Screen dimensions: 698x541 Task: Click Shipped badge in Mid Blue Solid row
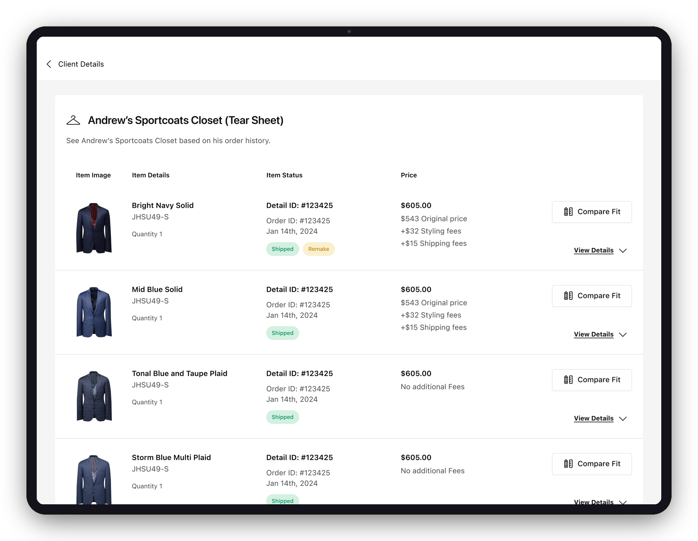coord(283,333)
